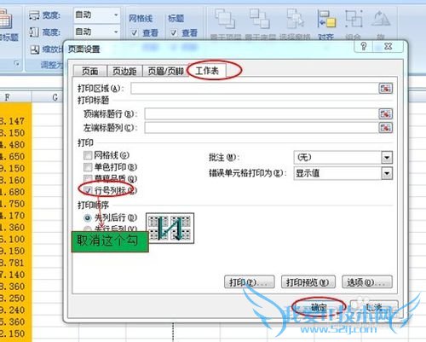Enable the 网格线 print checkbox in dialog
Image resolution: width=426 pixels, height=342 pixels.
[x=88, y=155]
